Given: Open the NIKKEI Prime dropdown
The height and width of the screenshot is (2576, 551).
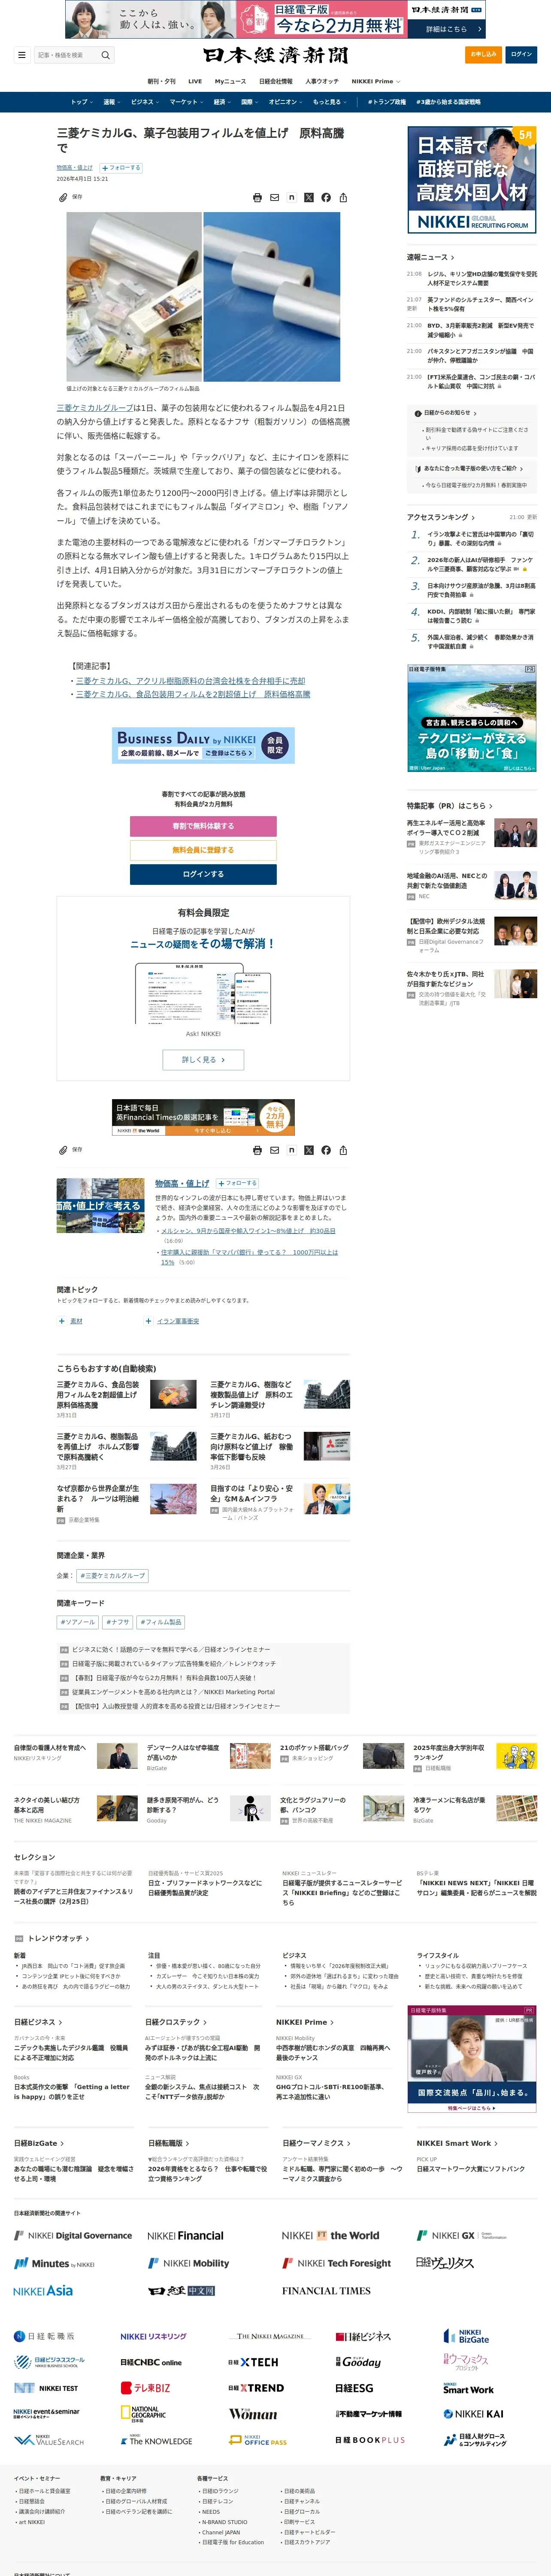Looking at the screenshot, I should click(x=375, y=81).
